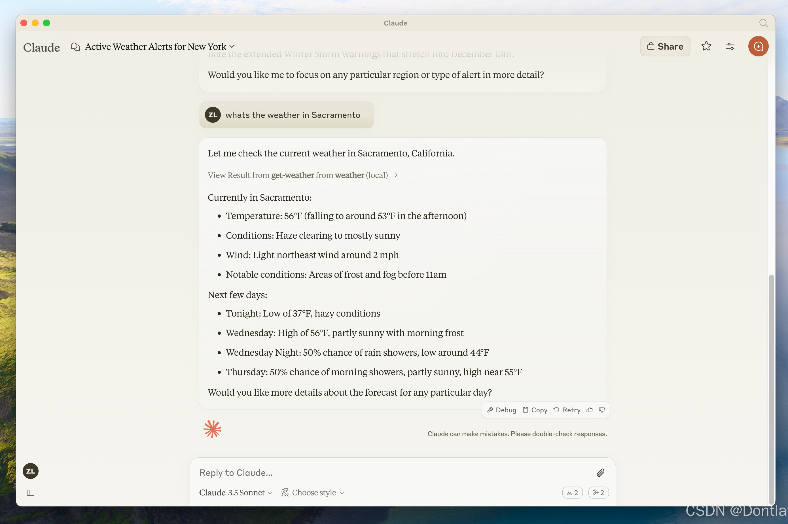
Task: Give thumbs up to the response
Action: tap(590, 410)
